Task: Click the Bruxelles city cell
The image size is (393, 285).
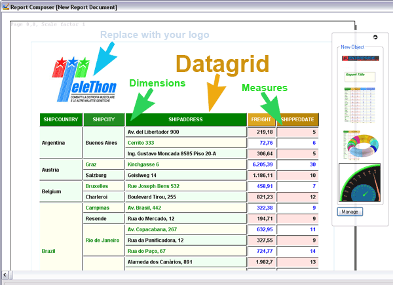Action: 103,186
